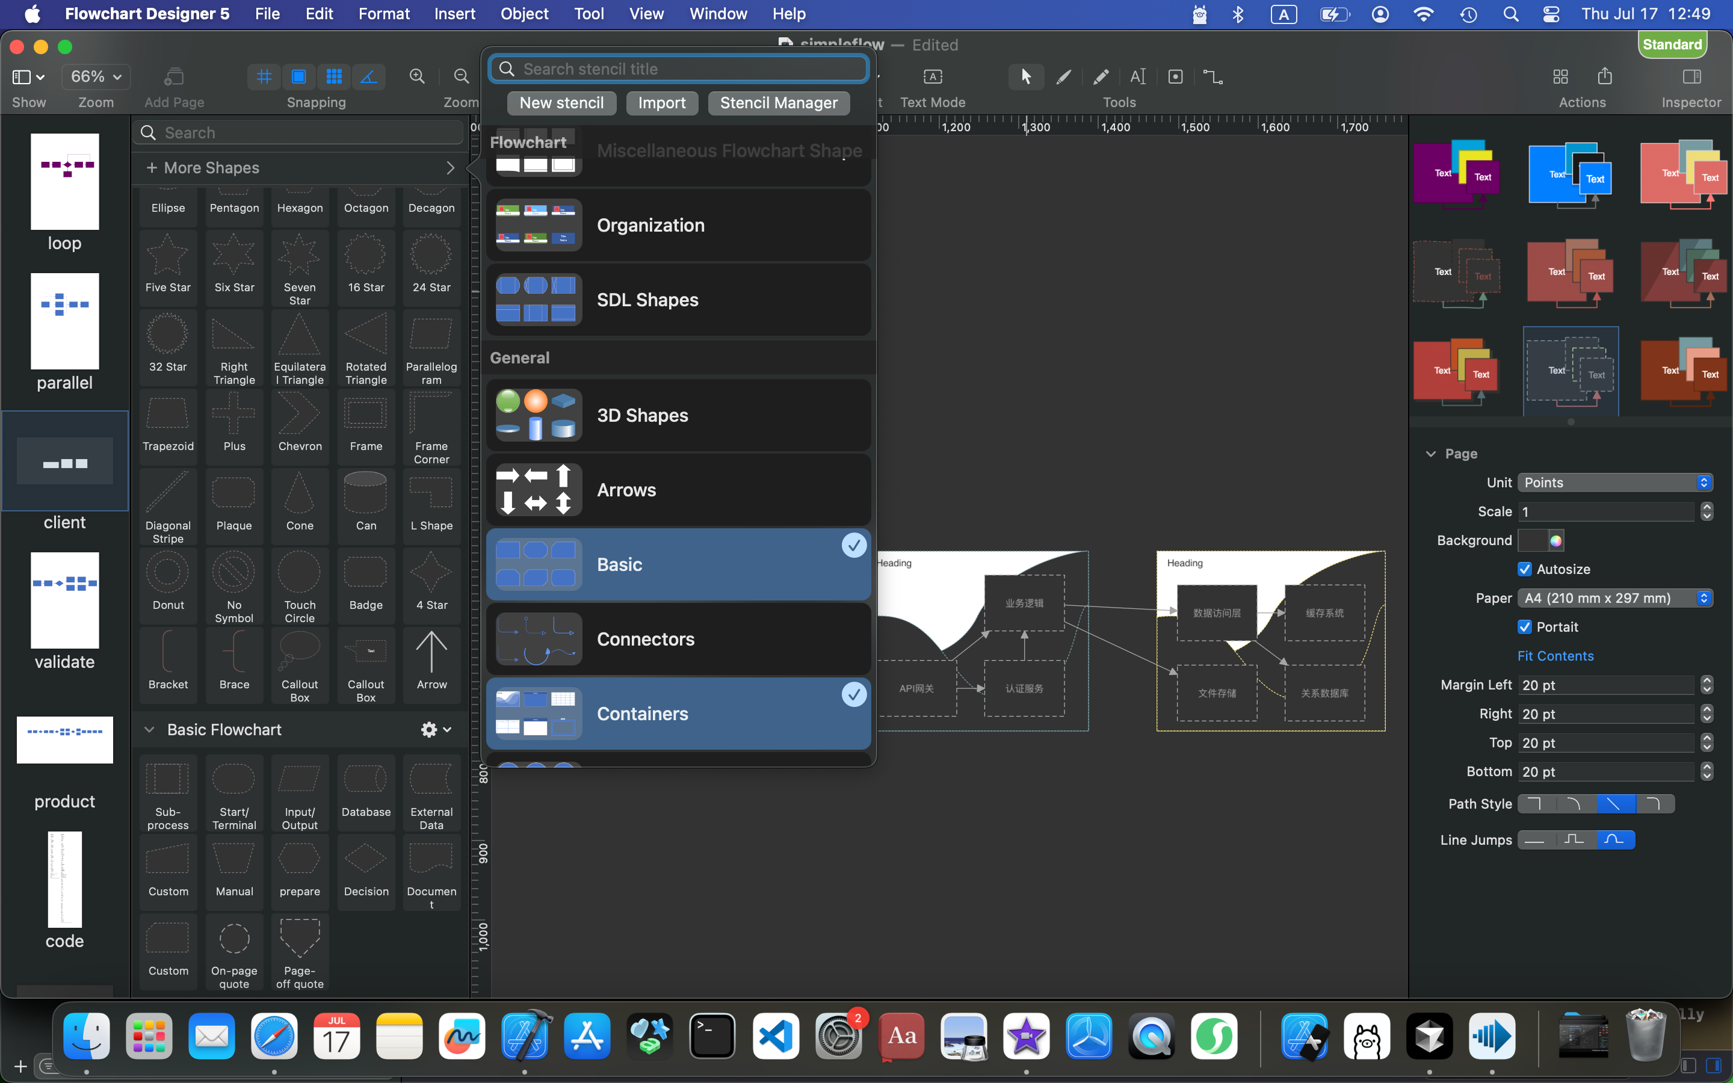Image resolution: width=1733 pixels, height=1083 pixels.
Task: Open the Show sidebar dropdown
Action: point(29,76)
